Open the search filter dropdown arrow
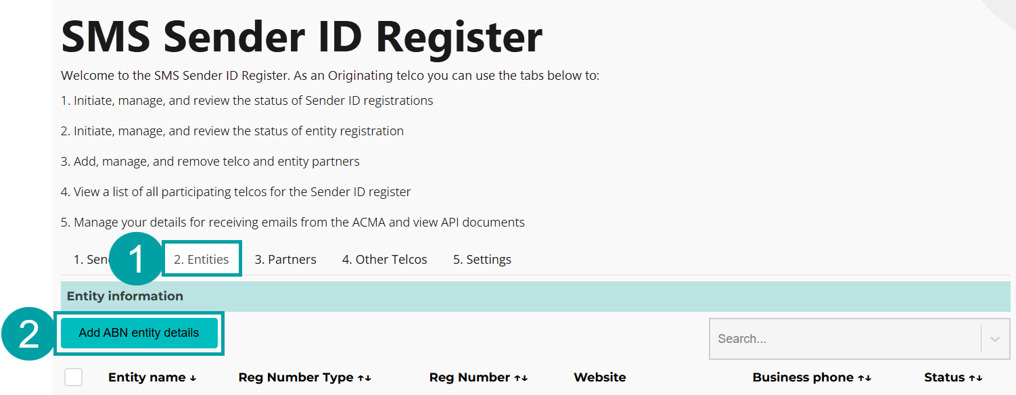 click(994, 339)
